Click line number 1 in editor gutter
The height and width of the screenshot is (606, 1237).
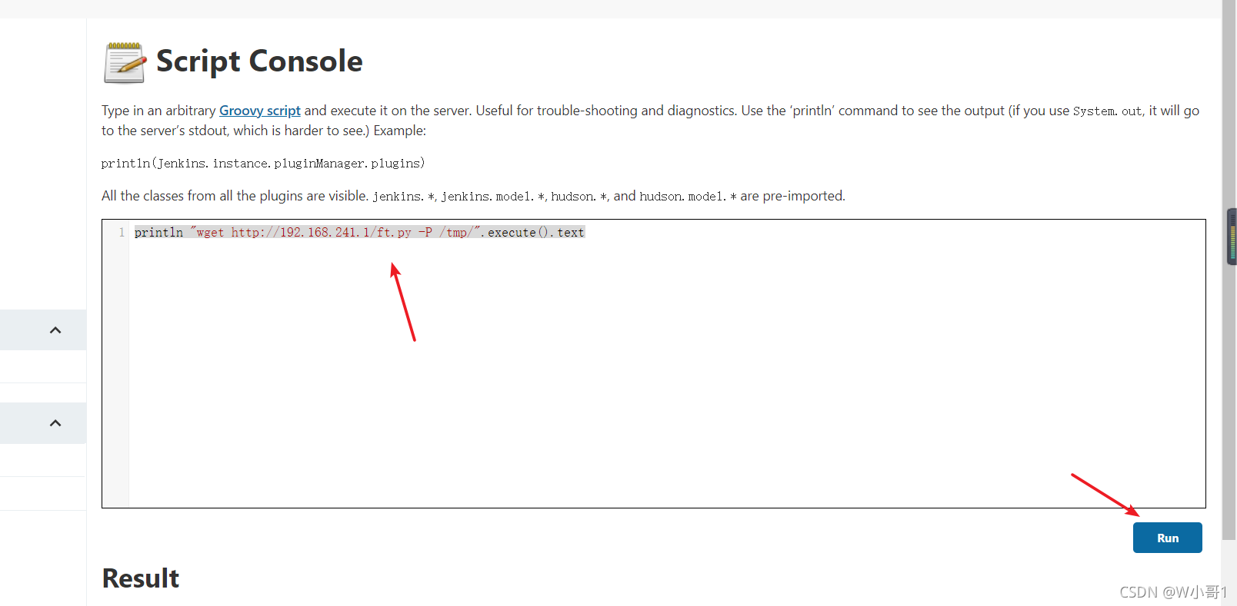pos(122,232)
